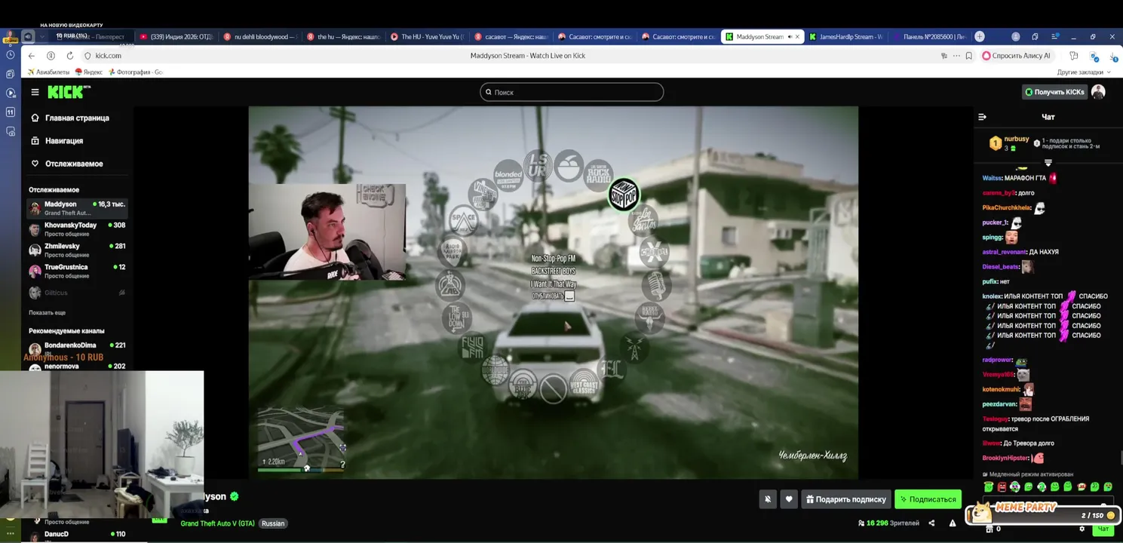Click the chat username BrooklynHipster
Screen dimensions: 1123x543
[1005, 459]
